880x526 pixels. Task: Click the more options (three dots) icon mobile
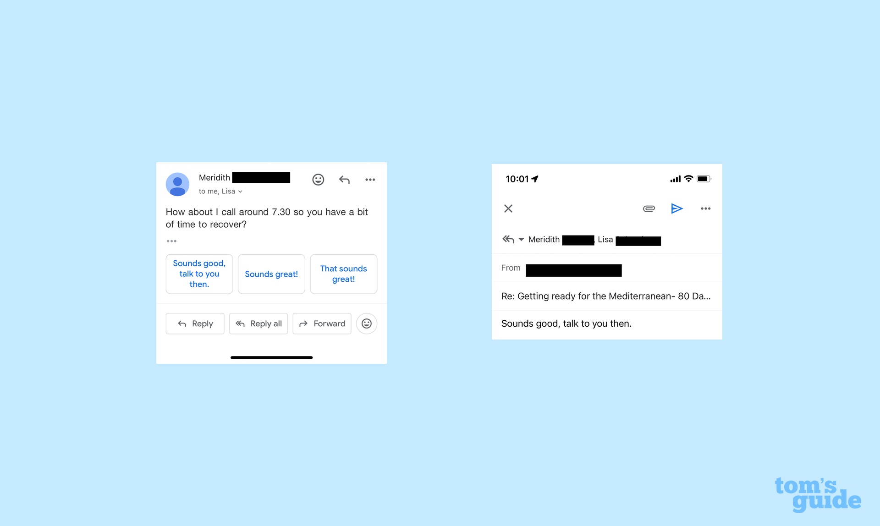[706, 208]
